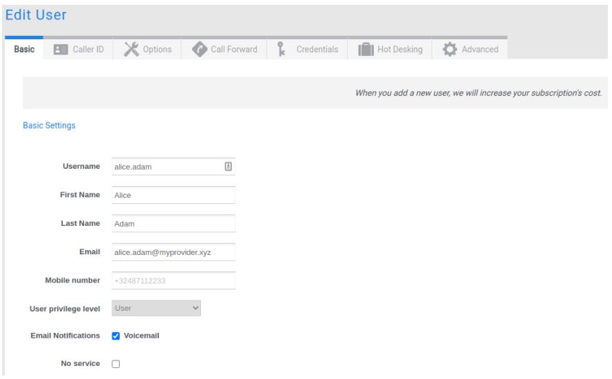Click the Credentials key icon

280,50
